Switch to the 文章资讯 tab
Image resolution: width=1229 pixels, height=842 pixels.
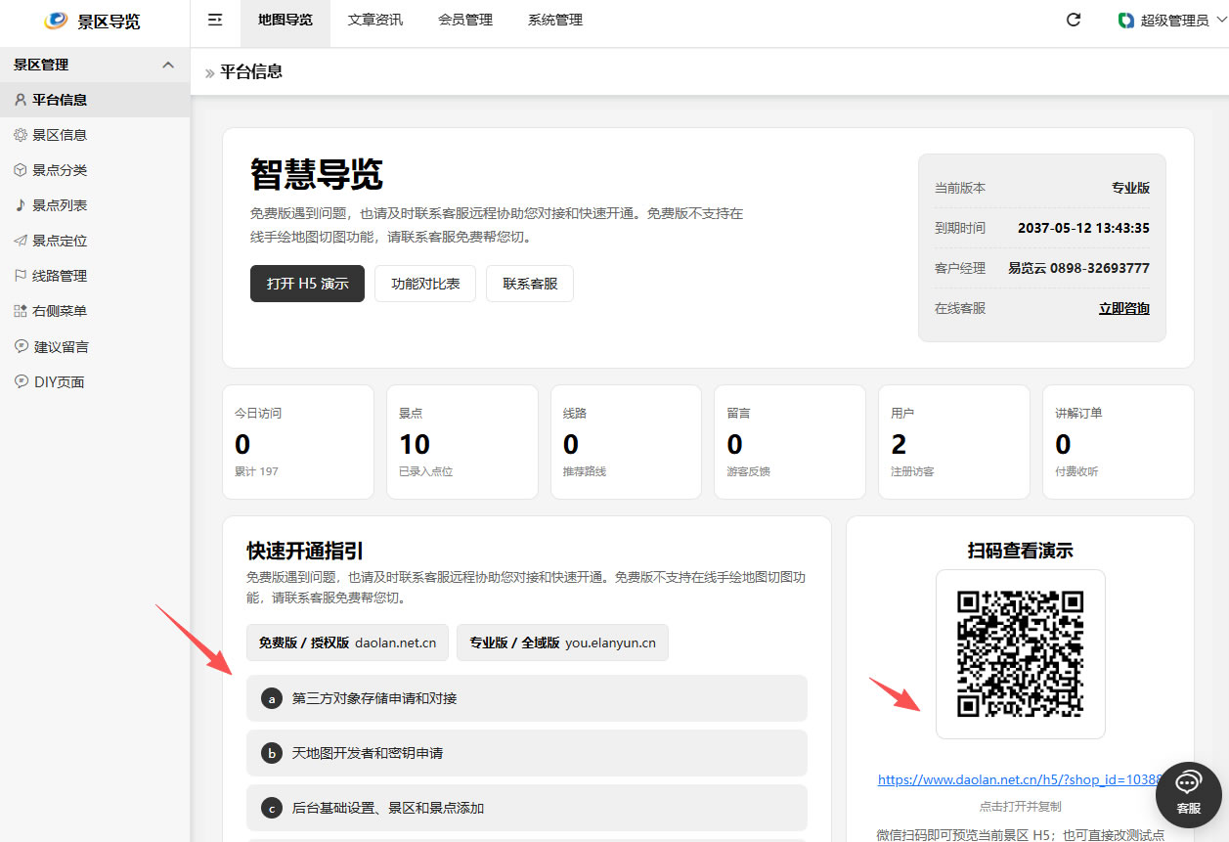(x=375, y=21)
